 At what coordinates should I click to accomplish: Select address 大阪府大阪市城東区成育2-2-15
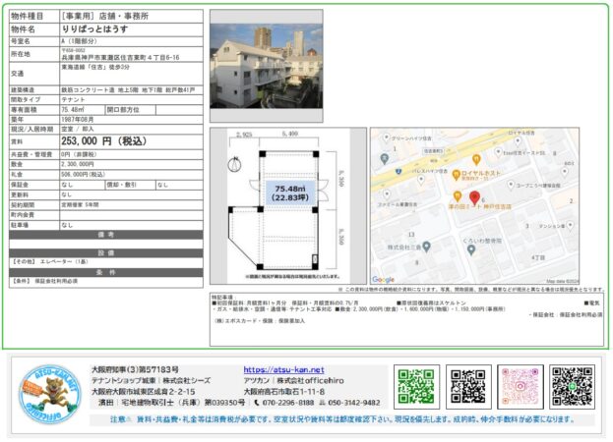[x=143, y=392]
